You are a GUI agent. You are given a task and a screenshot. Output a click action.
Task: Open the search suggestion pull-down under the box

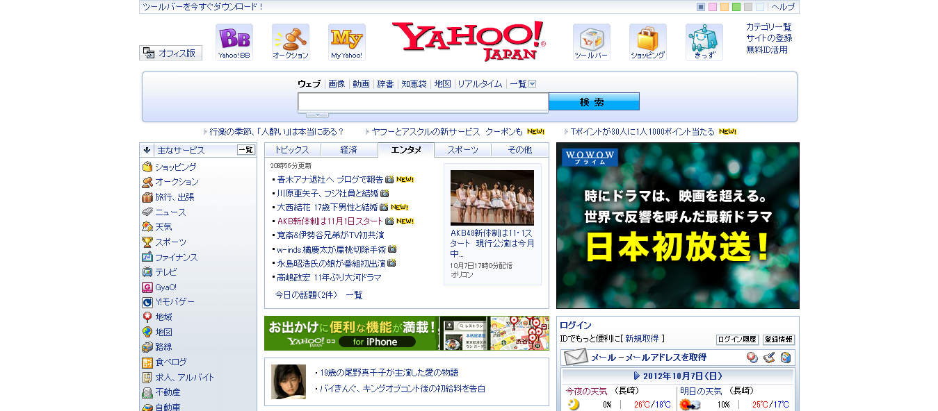[317, 115]
